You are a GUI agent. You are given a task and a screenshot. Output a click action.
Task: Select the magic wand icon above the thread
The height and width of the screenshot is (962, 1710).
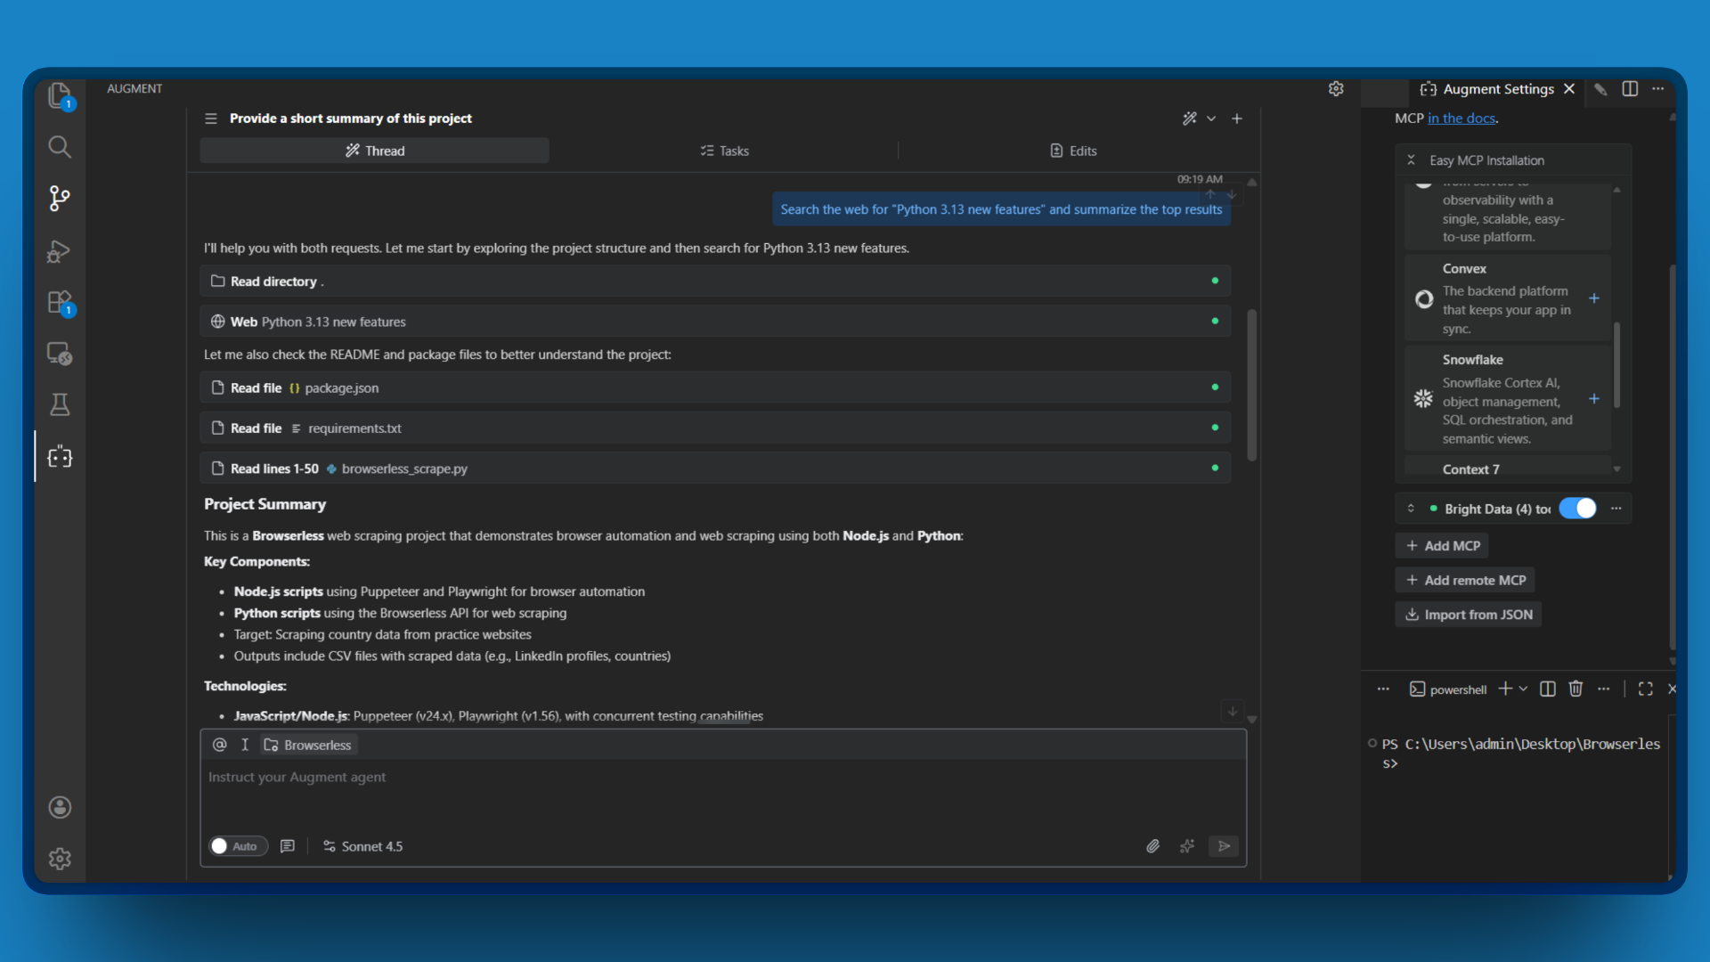[x=1191, y=118]
